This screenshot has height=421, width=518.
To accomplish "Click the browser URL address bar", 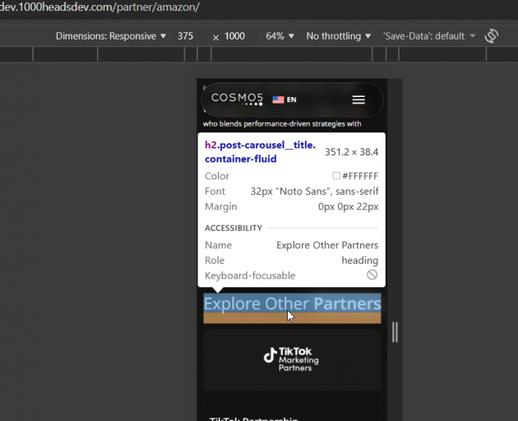I will coord(99,7).
